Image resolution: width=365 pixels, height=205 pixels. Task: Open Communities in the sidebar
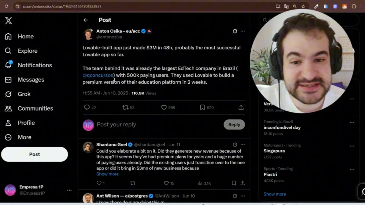click(x=35, y=109)
